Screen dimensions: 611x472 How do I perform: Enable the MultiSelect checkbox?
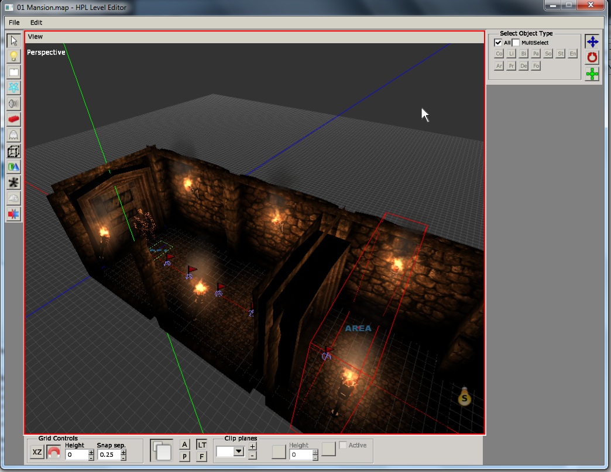pyautogui.click(x=516, y=43)
